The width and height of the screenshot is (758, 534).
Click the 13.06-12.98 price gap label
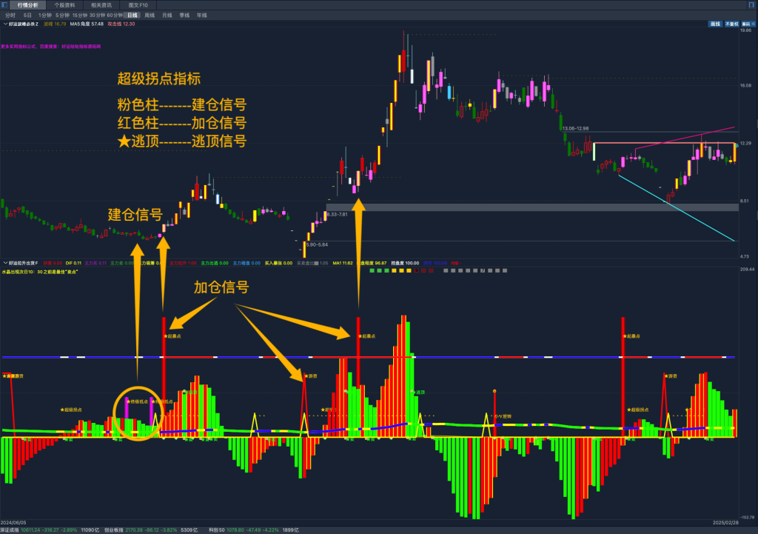(575, 129)
